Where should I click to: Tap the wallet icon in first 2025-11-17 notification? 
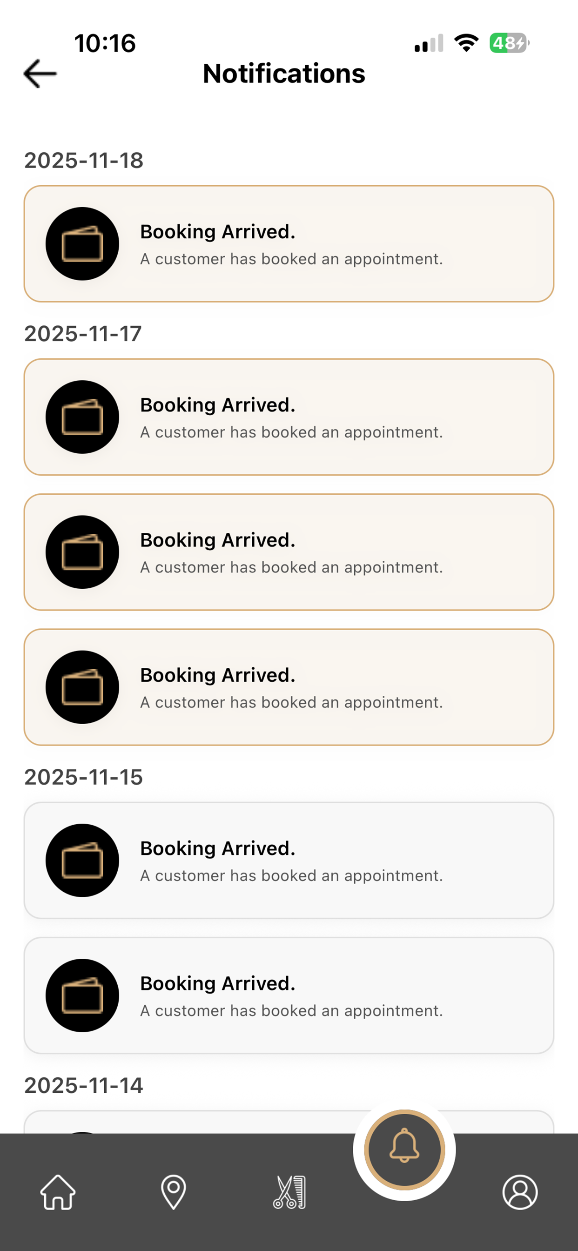82,417
